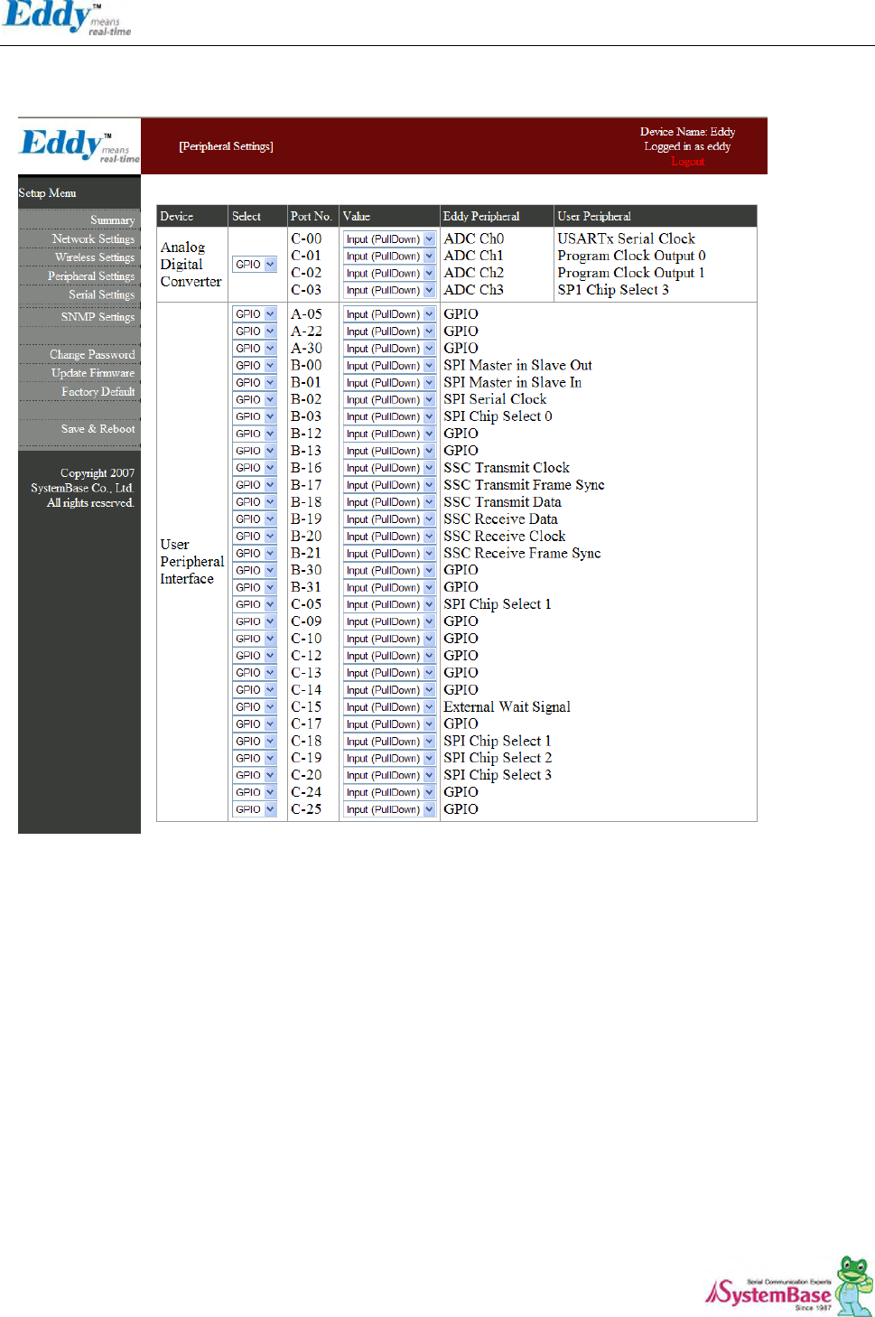Open GPIO select dropdown for port B-20
This screenshot has width=875, height=1317.
(255, 537)
